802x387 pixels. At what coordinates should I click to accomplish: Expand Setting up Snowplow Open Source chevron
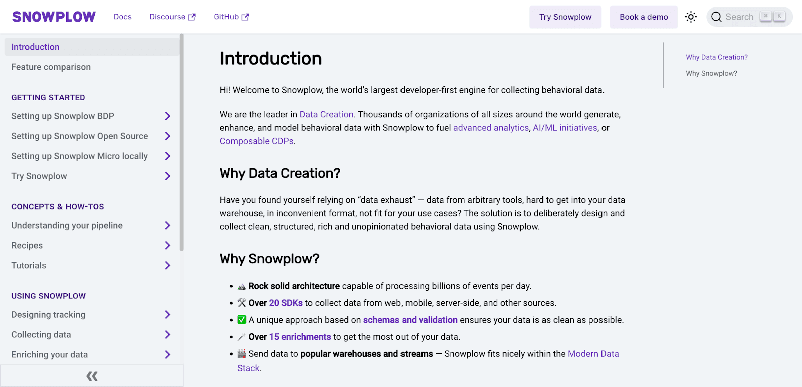click(168, 136)
